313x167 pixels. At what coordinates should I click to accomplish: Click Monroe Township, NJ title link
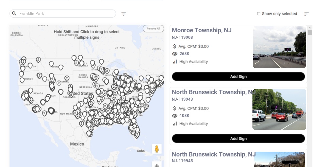click(201, 30)
